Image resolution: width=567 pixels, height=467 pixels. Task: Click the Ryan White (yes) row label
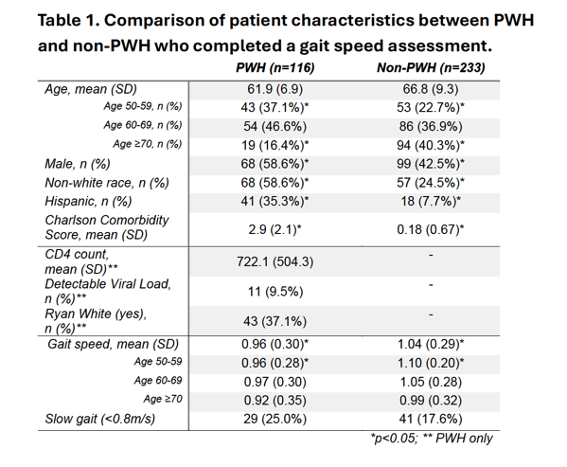click(x=96, y=321)
